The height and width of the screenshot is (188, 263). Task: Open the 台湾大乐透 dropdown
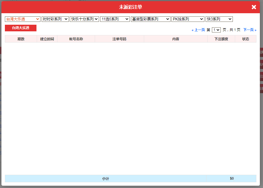23,19
